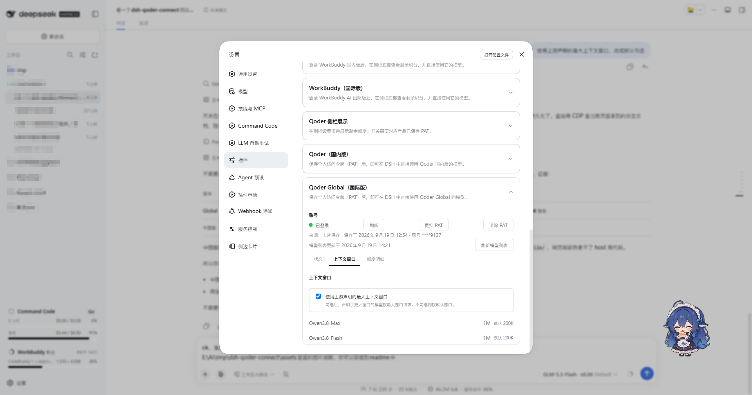This screenshot has height=395, width=752.
Task: Open the GLM-5.3-Flash model selector dropdown
Action: click(x=580, y=375)
